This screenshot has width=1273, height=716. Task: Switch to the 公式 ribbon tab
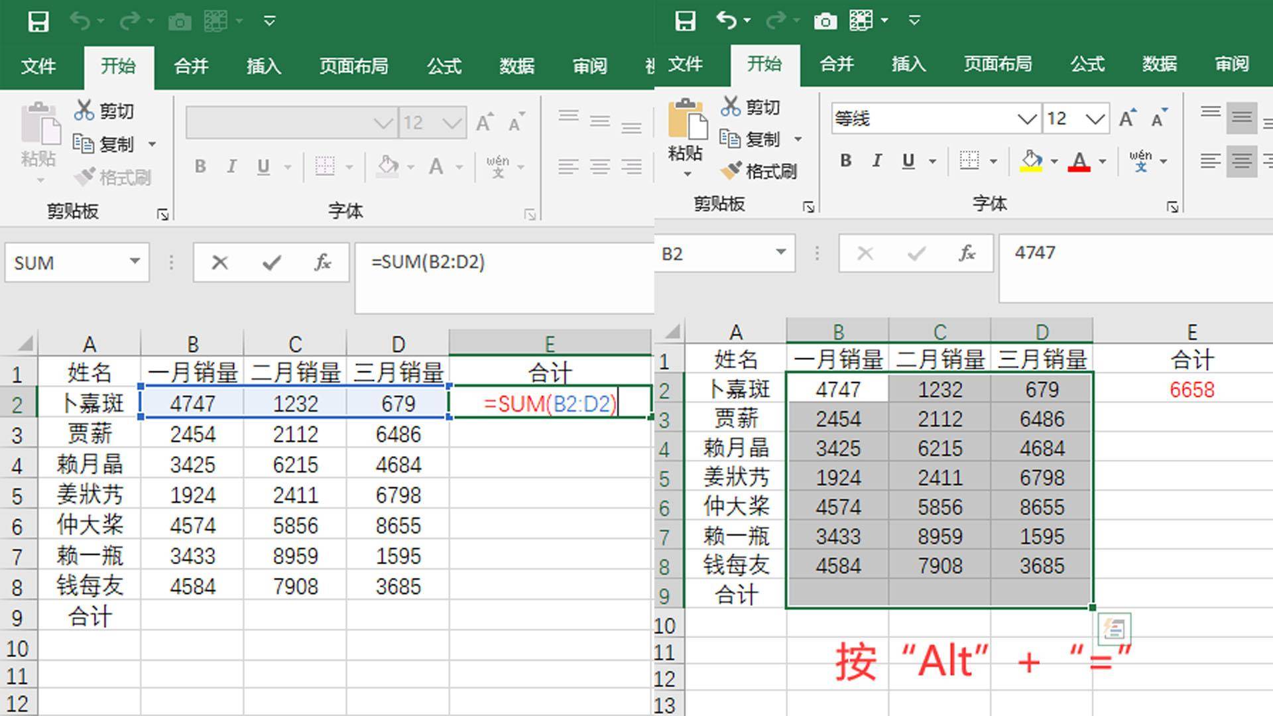coord(1087,64)
